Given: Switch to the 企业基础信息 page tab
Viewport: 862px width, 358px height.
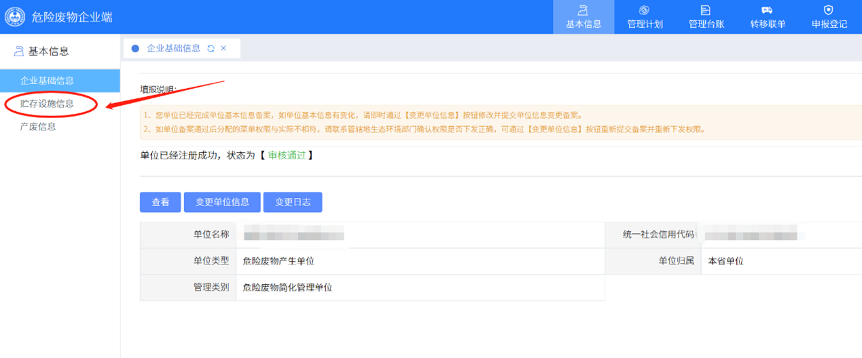Looking at the screenshot, I should pos(173,49).
